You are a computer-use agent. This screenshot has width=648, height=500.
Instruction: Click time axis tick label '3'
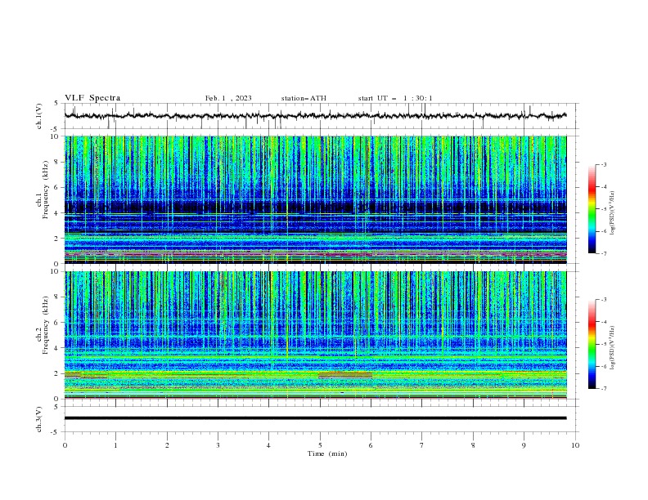(218, 445)
